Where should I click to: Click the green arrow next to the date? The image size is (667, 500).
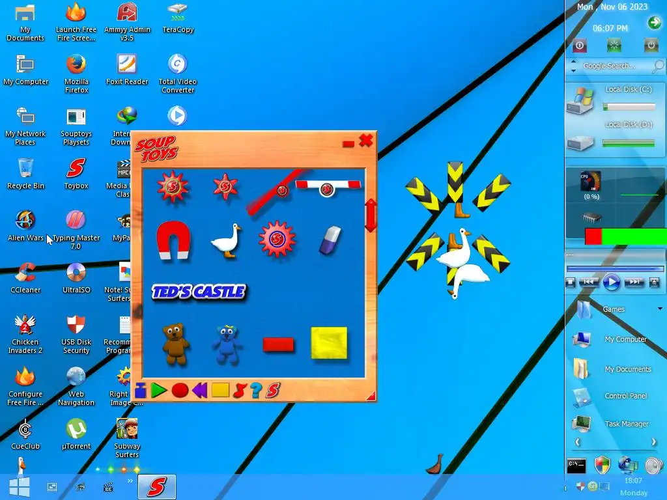(655, 22)
